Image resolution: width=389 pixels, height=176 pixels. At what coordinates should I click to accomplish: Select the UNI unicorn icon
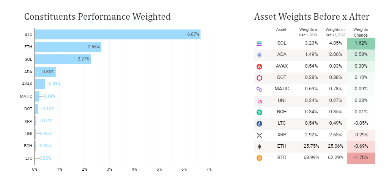260,101
